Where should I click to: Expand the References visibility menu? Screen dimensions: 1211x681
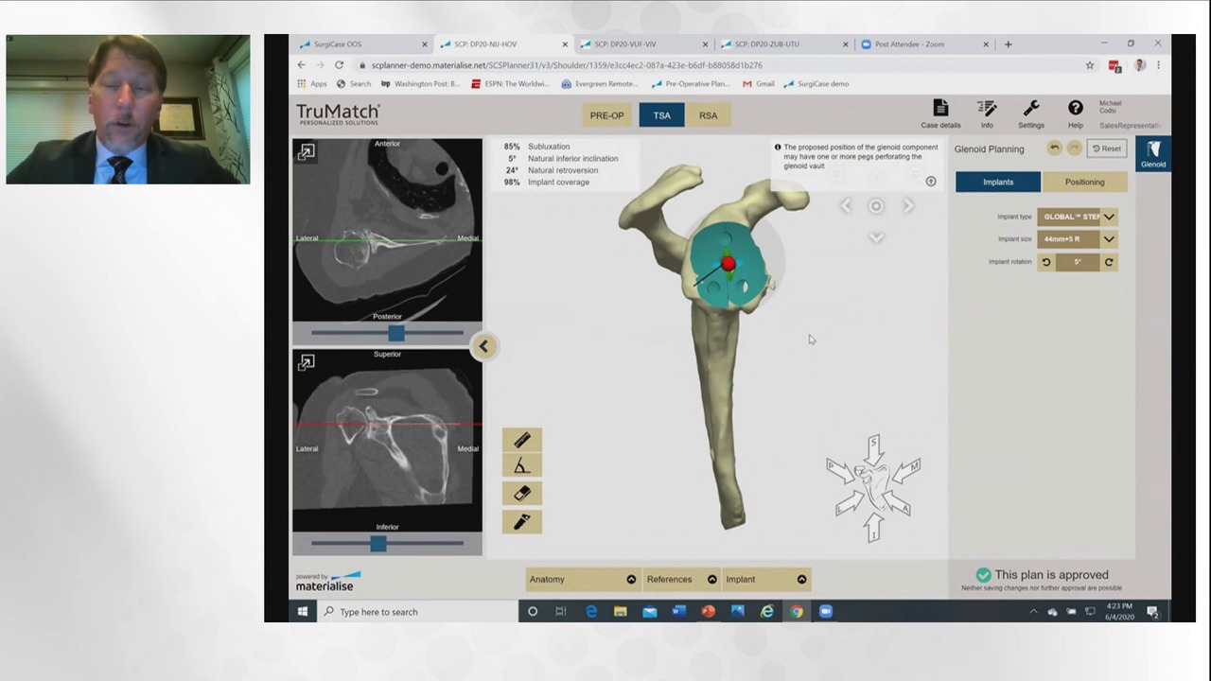tap(680, 579)
